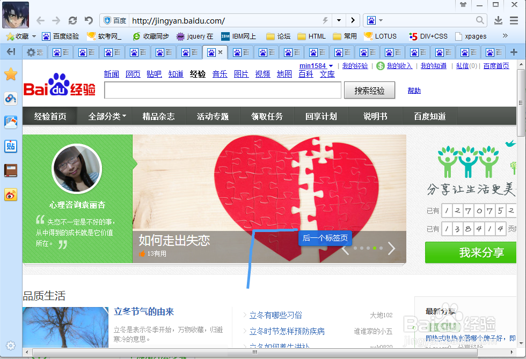This screenshot has height=359, width=526.
Task: Open the DIV+CSS bookmark
Action: pyautogui.click(x=428, y=36)
